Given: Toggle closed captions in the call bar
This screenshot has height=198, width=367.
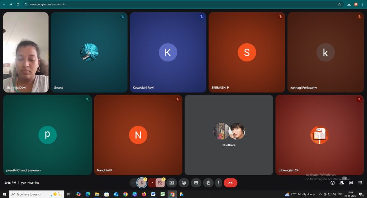Looking at the screenshot, I should (196, 183).
